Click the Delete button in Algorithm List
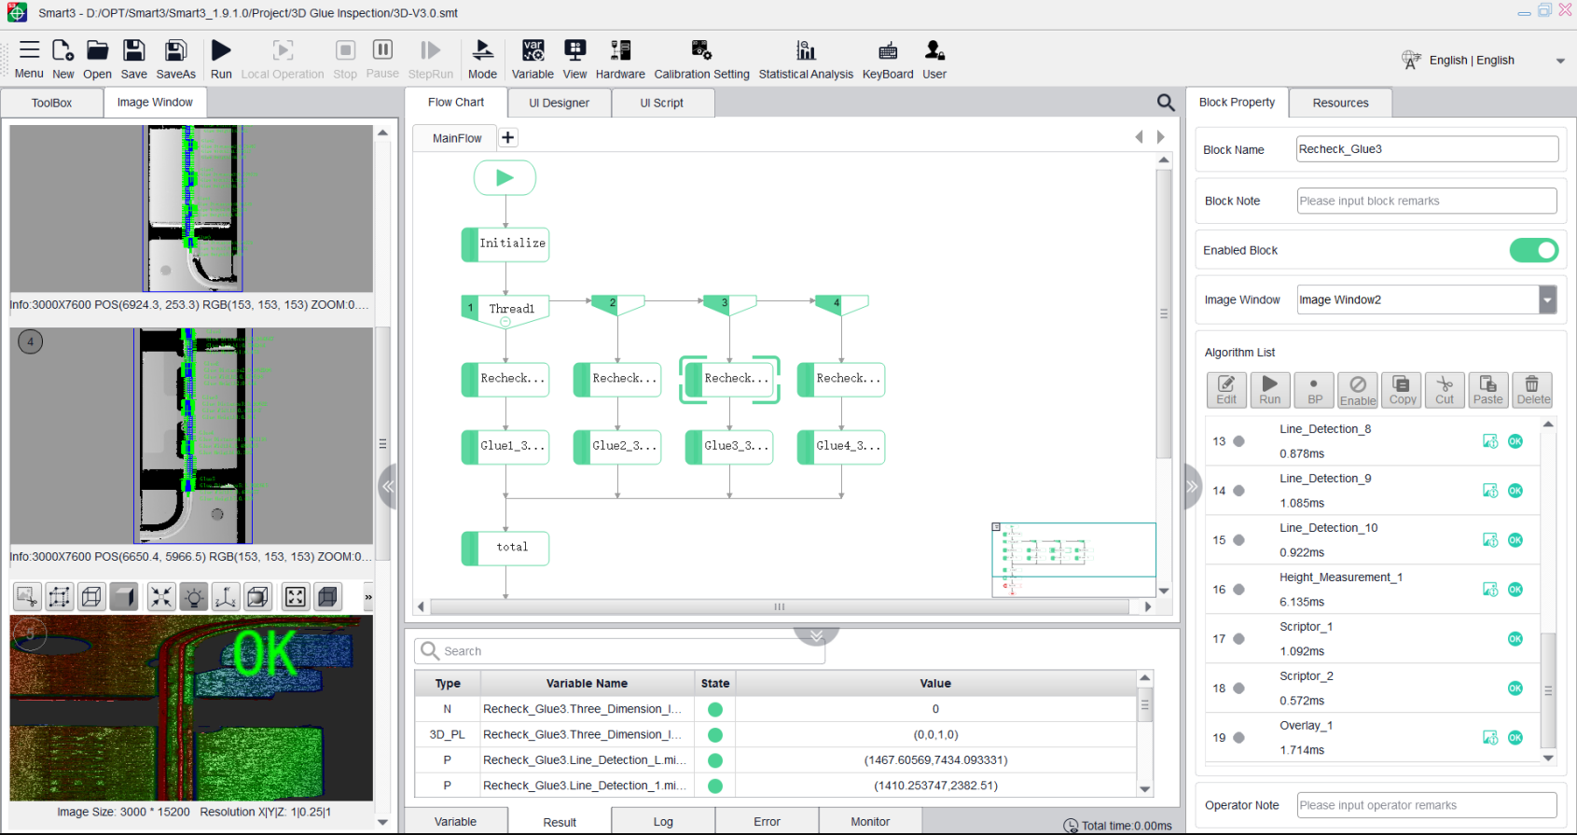The height and width of the screenshot is (835, 1577). (x=1532, y=389)
